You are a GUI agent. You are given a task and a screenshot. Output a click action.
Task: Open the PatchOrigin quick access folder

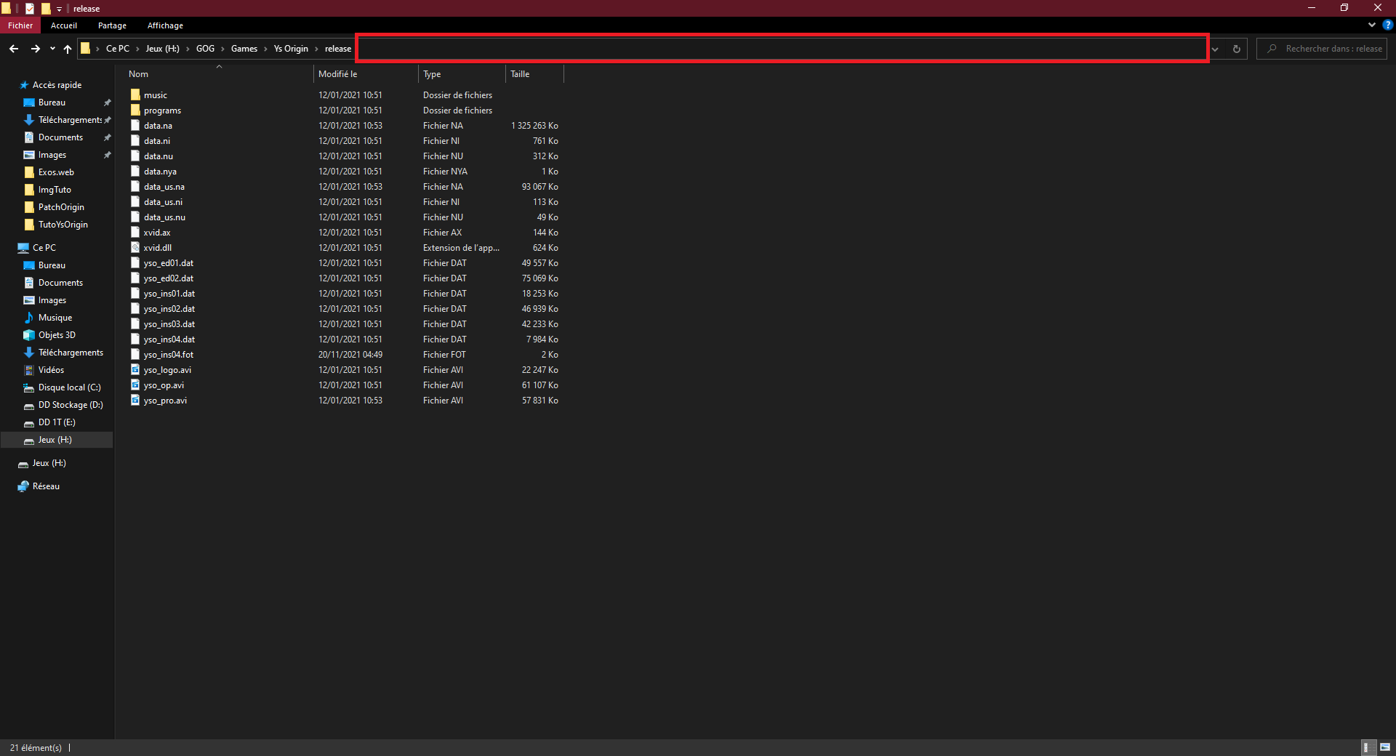(x=61, y=207)
